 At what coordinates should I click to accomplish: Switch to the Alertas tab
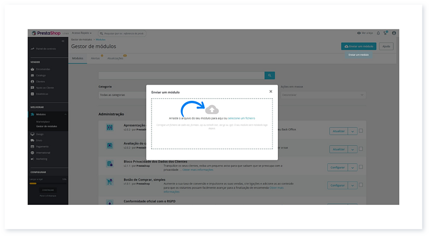click(x=95, y=58)
